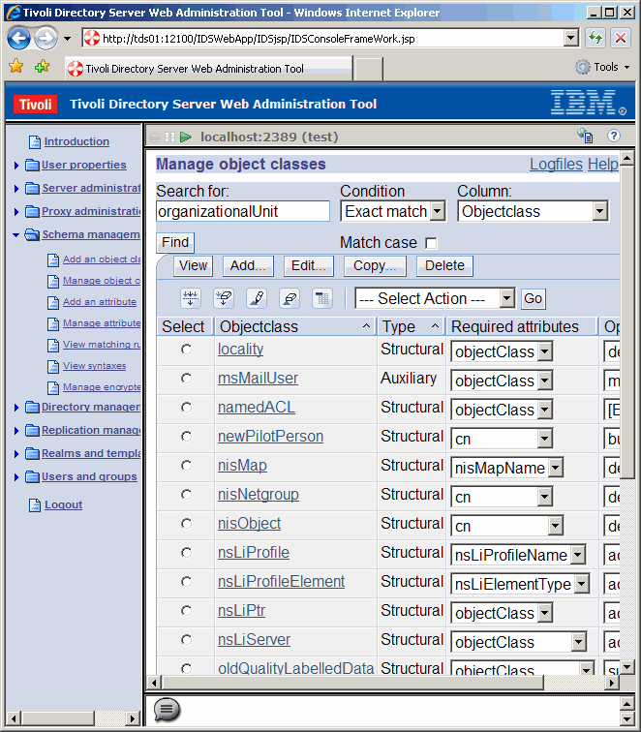Screen dimensions: 641x732
Task: Select the locality radio button
Action: click(186, 350)
